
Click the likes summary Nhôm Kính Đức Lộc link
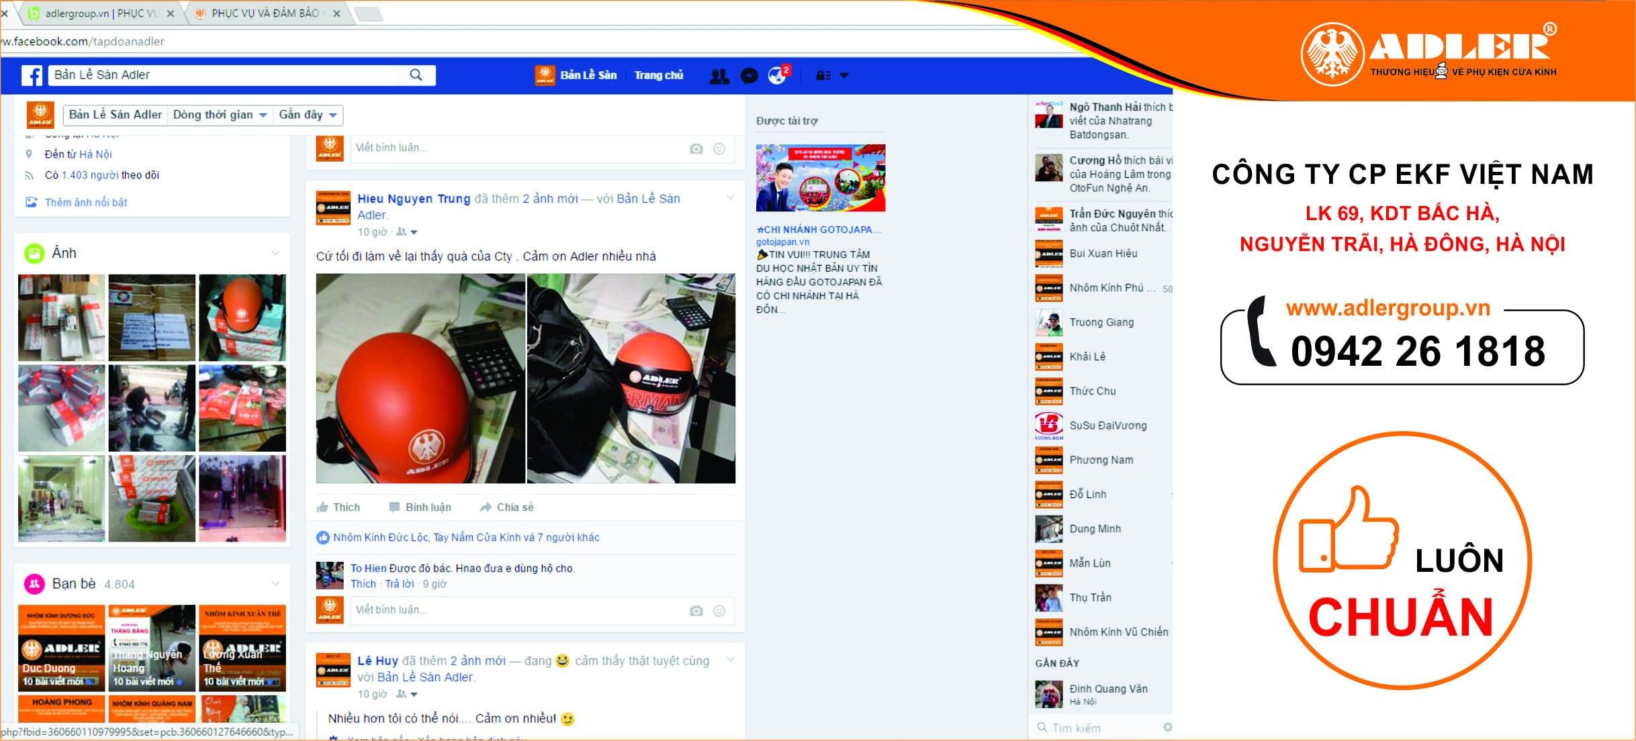pos(381,538)
